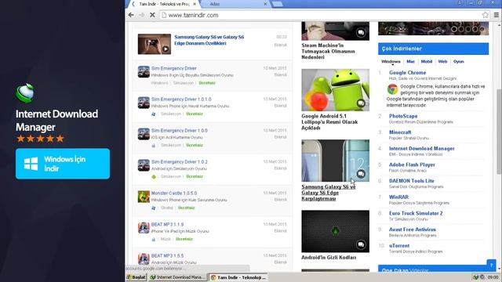Click the Sim Emergency Driver 1.0.1.0 icon
Image resolution: width=502 pixels, height=282 pixels.
144,103
